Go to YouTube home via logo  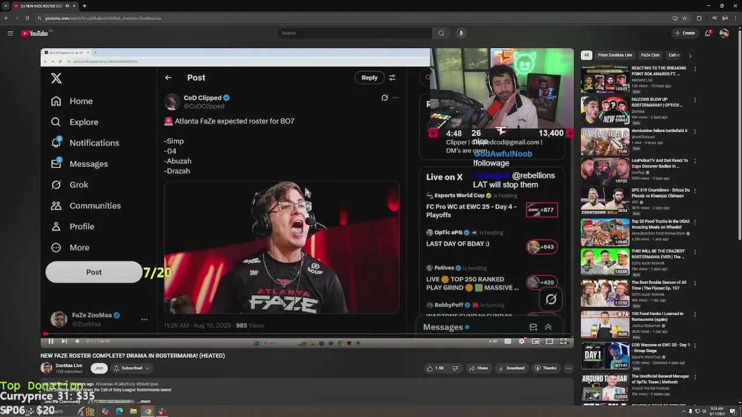tap(36, 33)
